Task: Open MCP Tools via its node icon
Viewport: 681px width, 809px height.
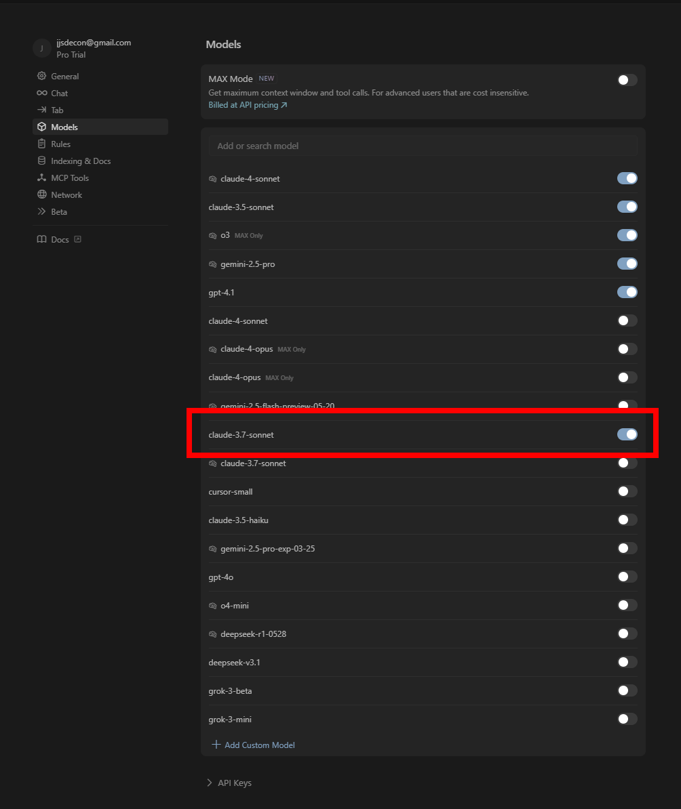Action: (x=42, y=178)
